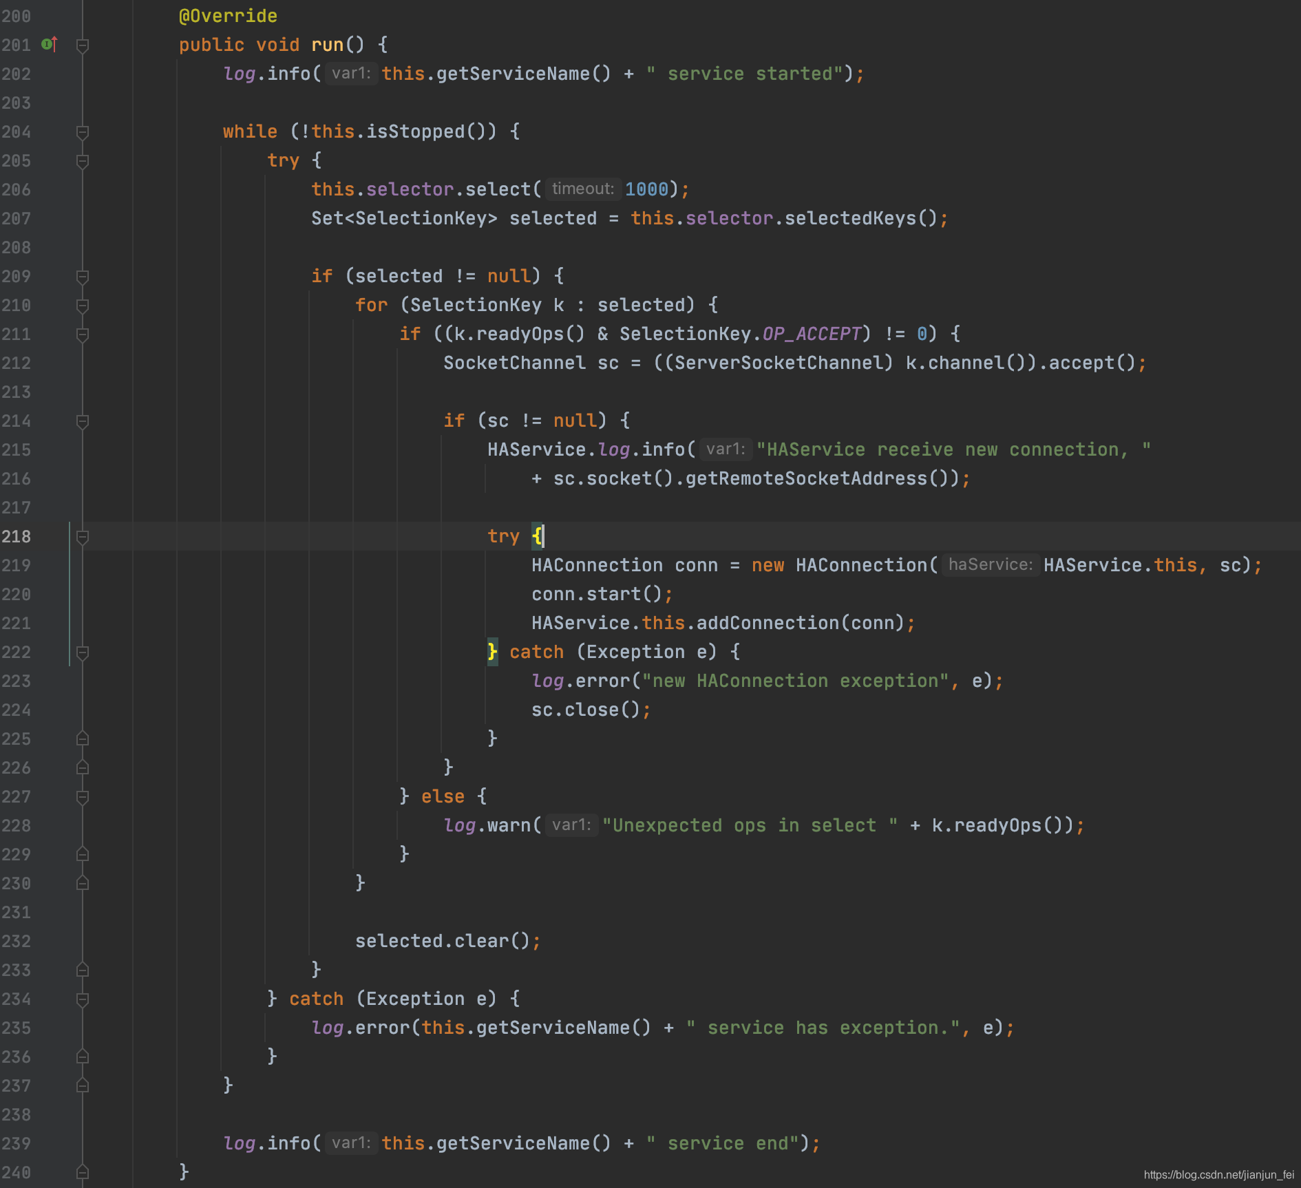Viewport: 1301px width, 1188px height.
Task: Click the fold end marker on line 229
Action: click(83, 854)
